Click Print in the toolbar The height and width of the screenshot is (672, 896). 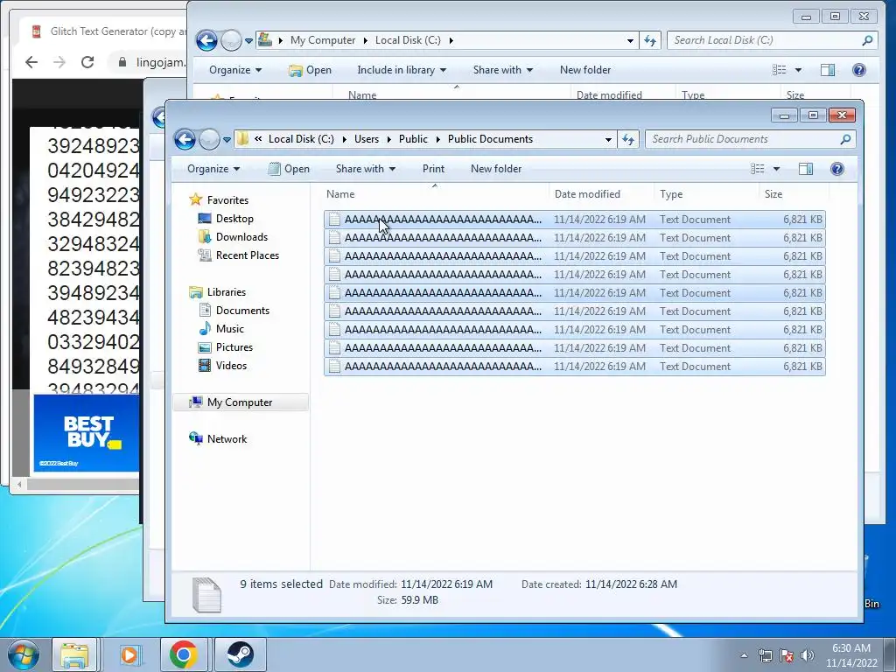[x=433, y=169]
